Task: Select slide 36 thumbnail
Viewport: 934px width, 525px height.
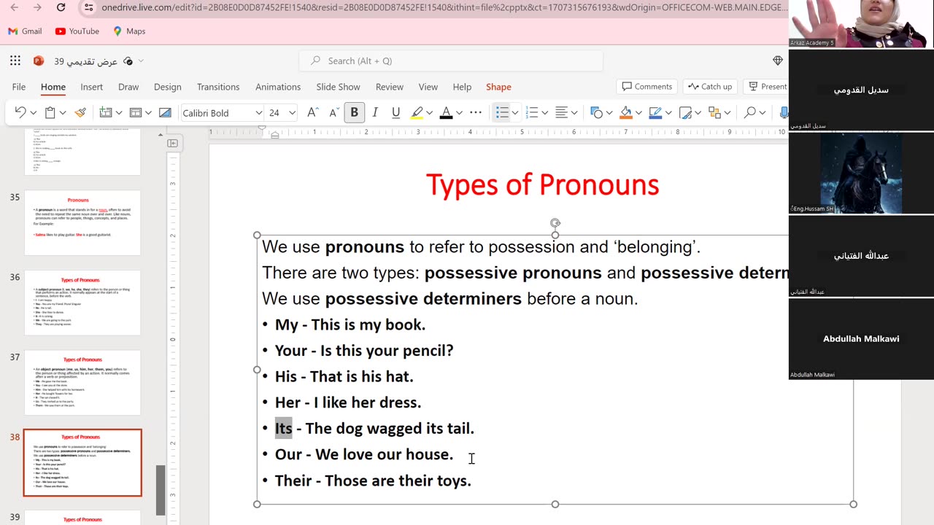Action: click(82, 303)
